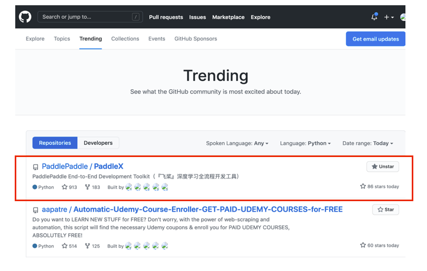Open the GitHub Octocat home logo
Viewport: 427px width, 271px height.
pos(25,17)
